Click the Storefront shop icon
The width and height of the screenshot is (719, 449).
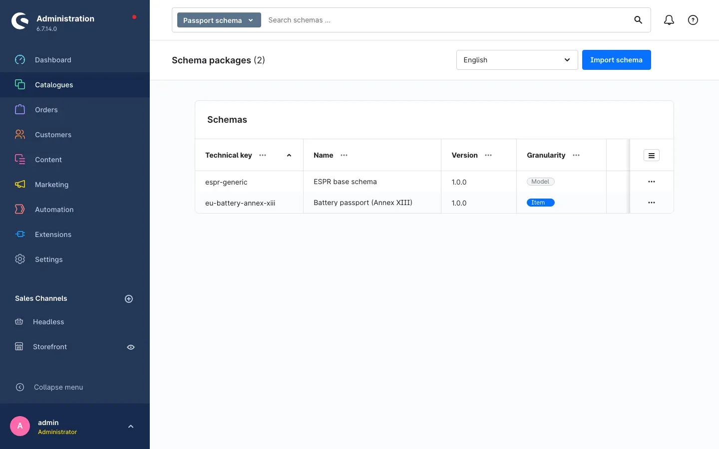(19, 347)
